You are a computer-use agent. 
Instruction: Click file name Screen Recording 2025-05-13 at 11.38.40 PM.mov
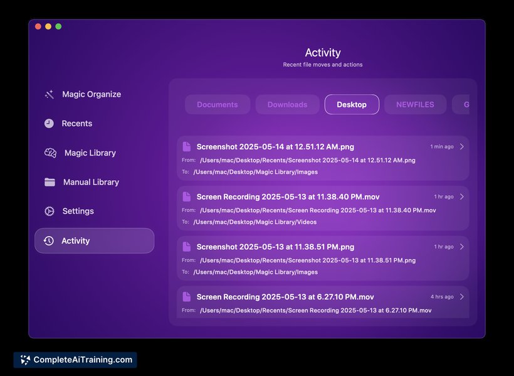288,196
